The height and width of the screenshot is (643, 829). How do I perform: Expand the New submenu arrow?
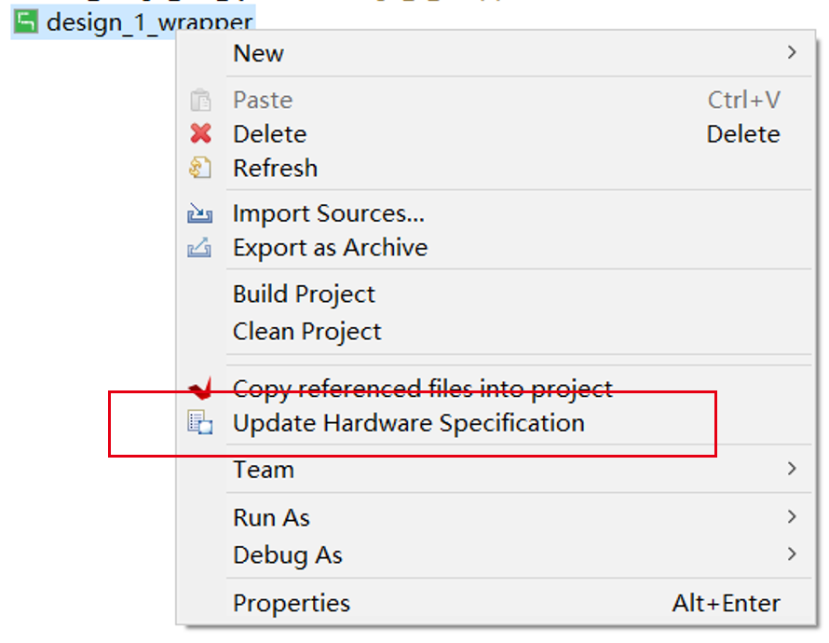[x=792, y=53]
